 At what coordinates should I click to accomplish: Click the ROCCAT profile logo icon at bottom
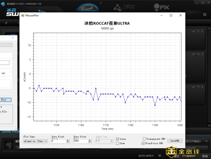click(9, 145)
